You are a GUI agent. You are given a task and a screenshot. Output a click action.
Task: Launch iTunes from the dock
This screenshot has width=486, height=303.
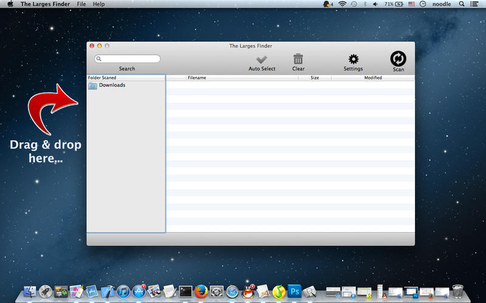pos(123,291)
